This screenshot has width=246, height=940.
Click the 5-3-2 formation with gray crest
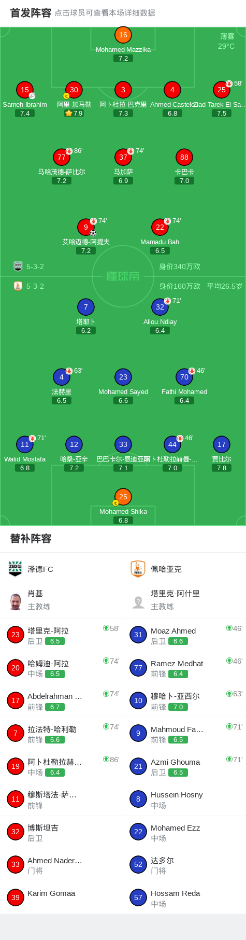[x=28, y=266]
